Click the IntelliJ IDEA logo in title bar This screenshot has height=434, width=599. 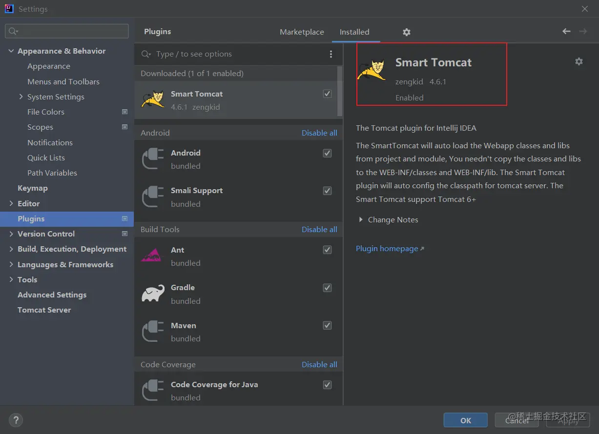9,9
